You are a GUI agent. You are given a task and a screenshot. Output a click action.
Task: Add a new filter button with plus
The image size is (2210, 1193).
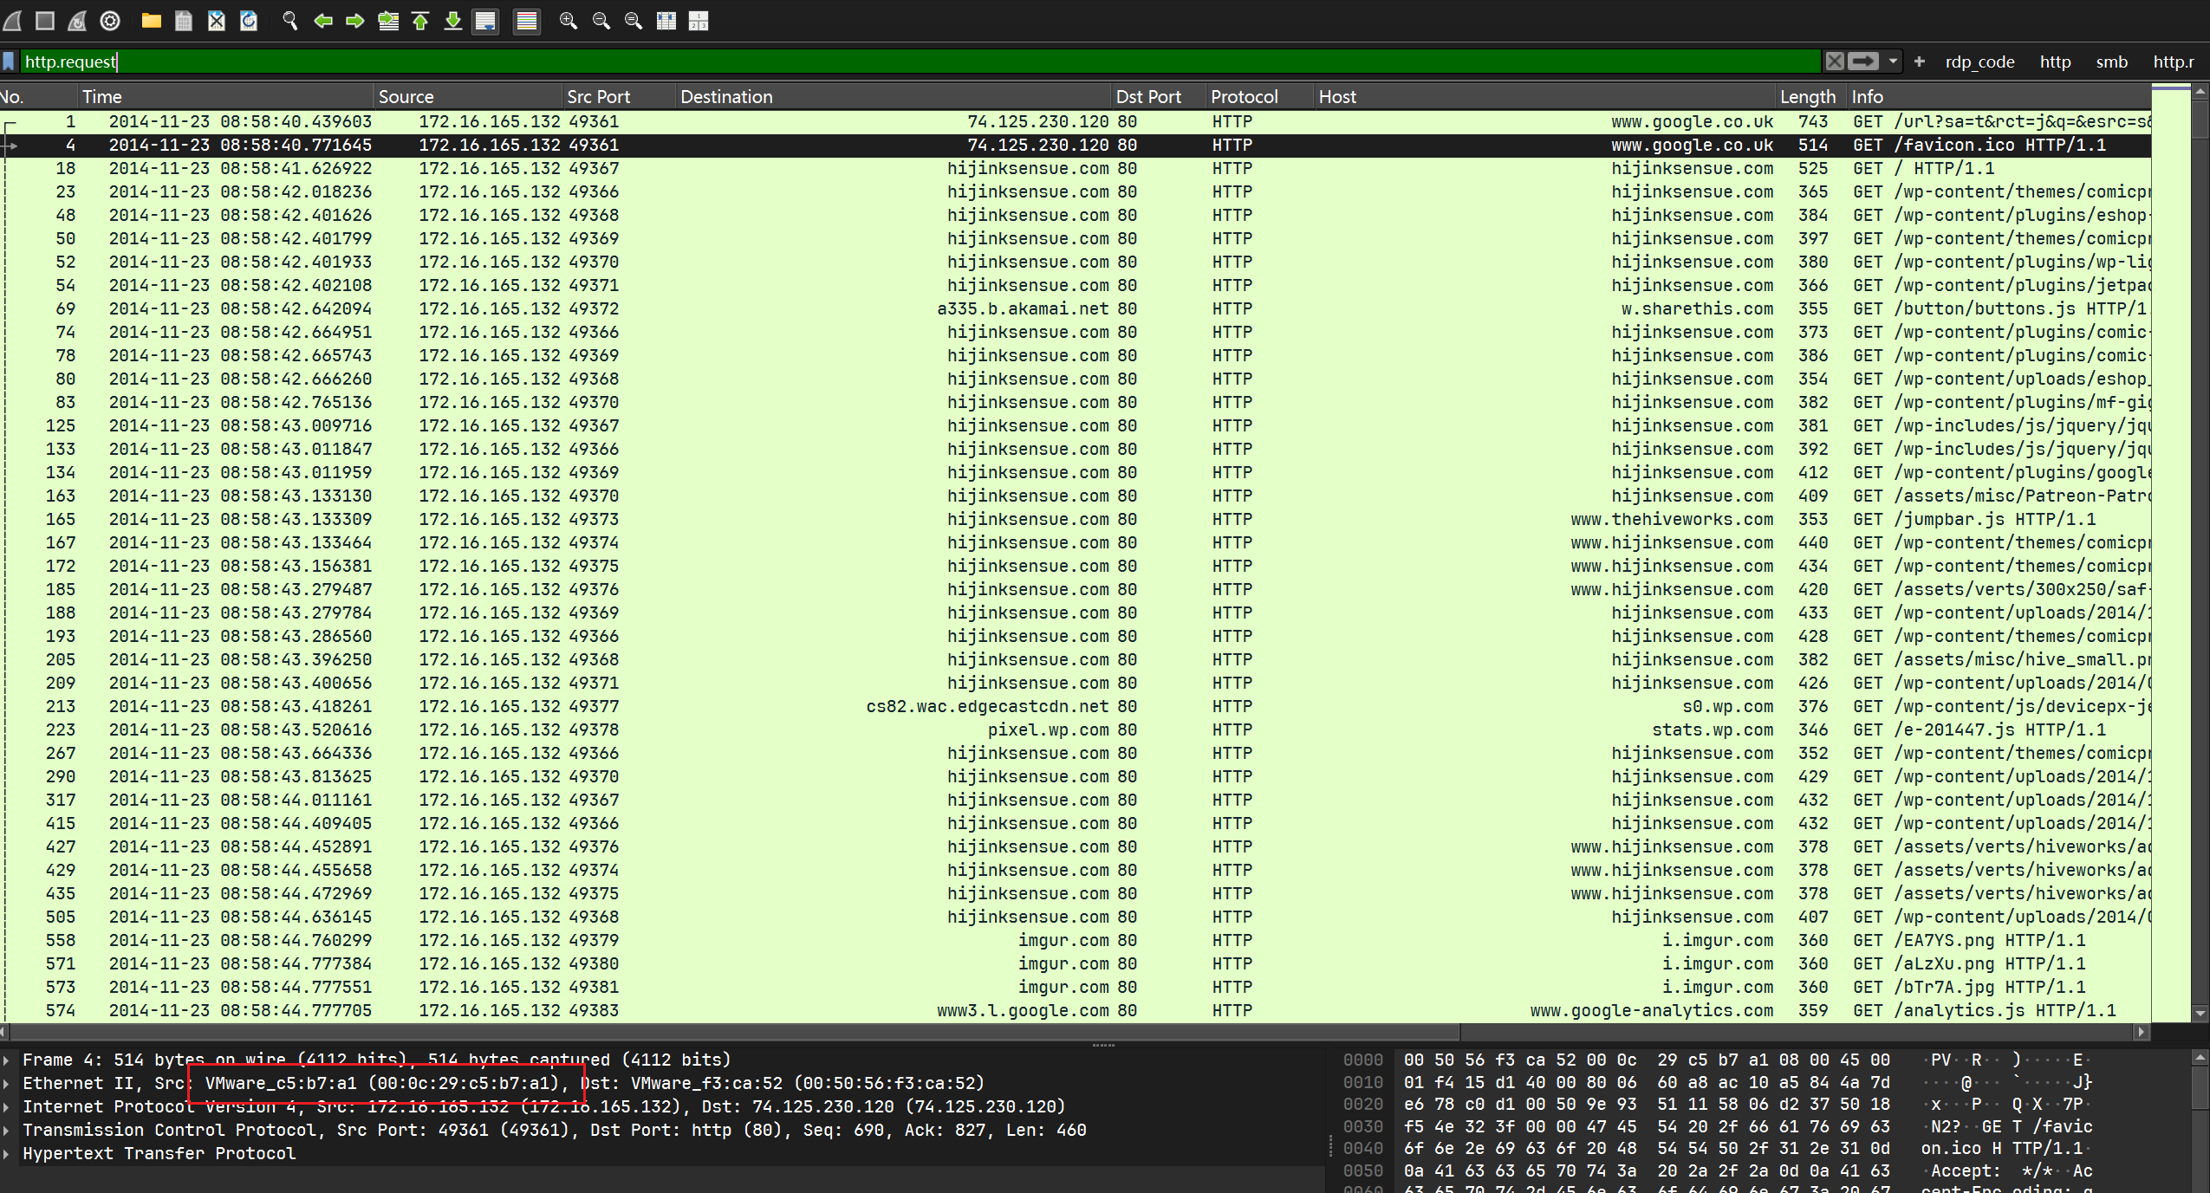coord(1919,62)
